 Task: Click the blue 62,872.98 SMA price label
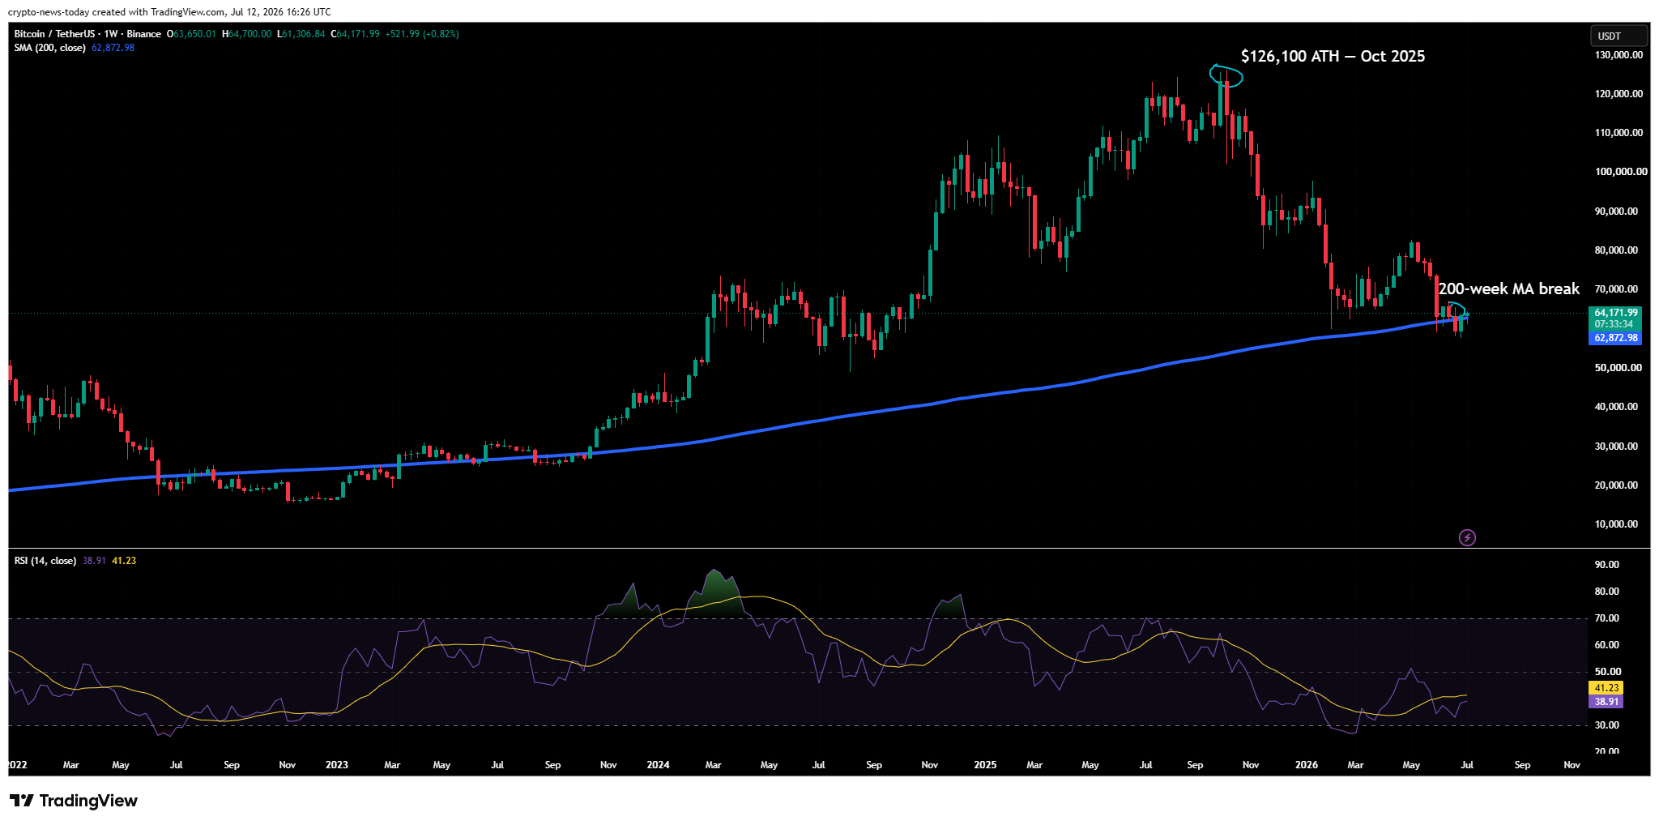(x=1615, y=338)
